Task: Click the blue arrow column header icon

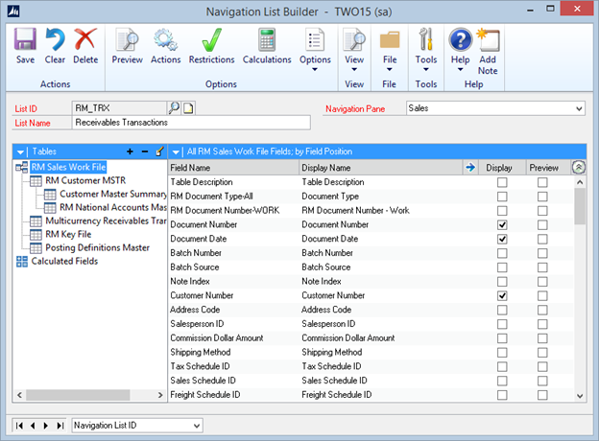Action: (470, 167)
